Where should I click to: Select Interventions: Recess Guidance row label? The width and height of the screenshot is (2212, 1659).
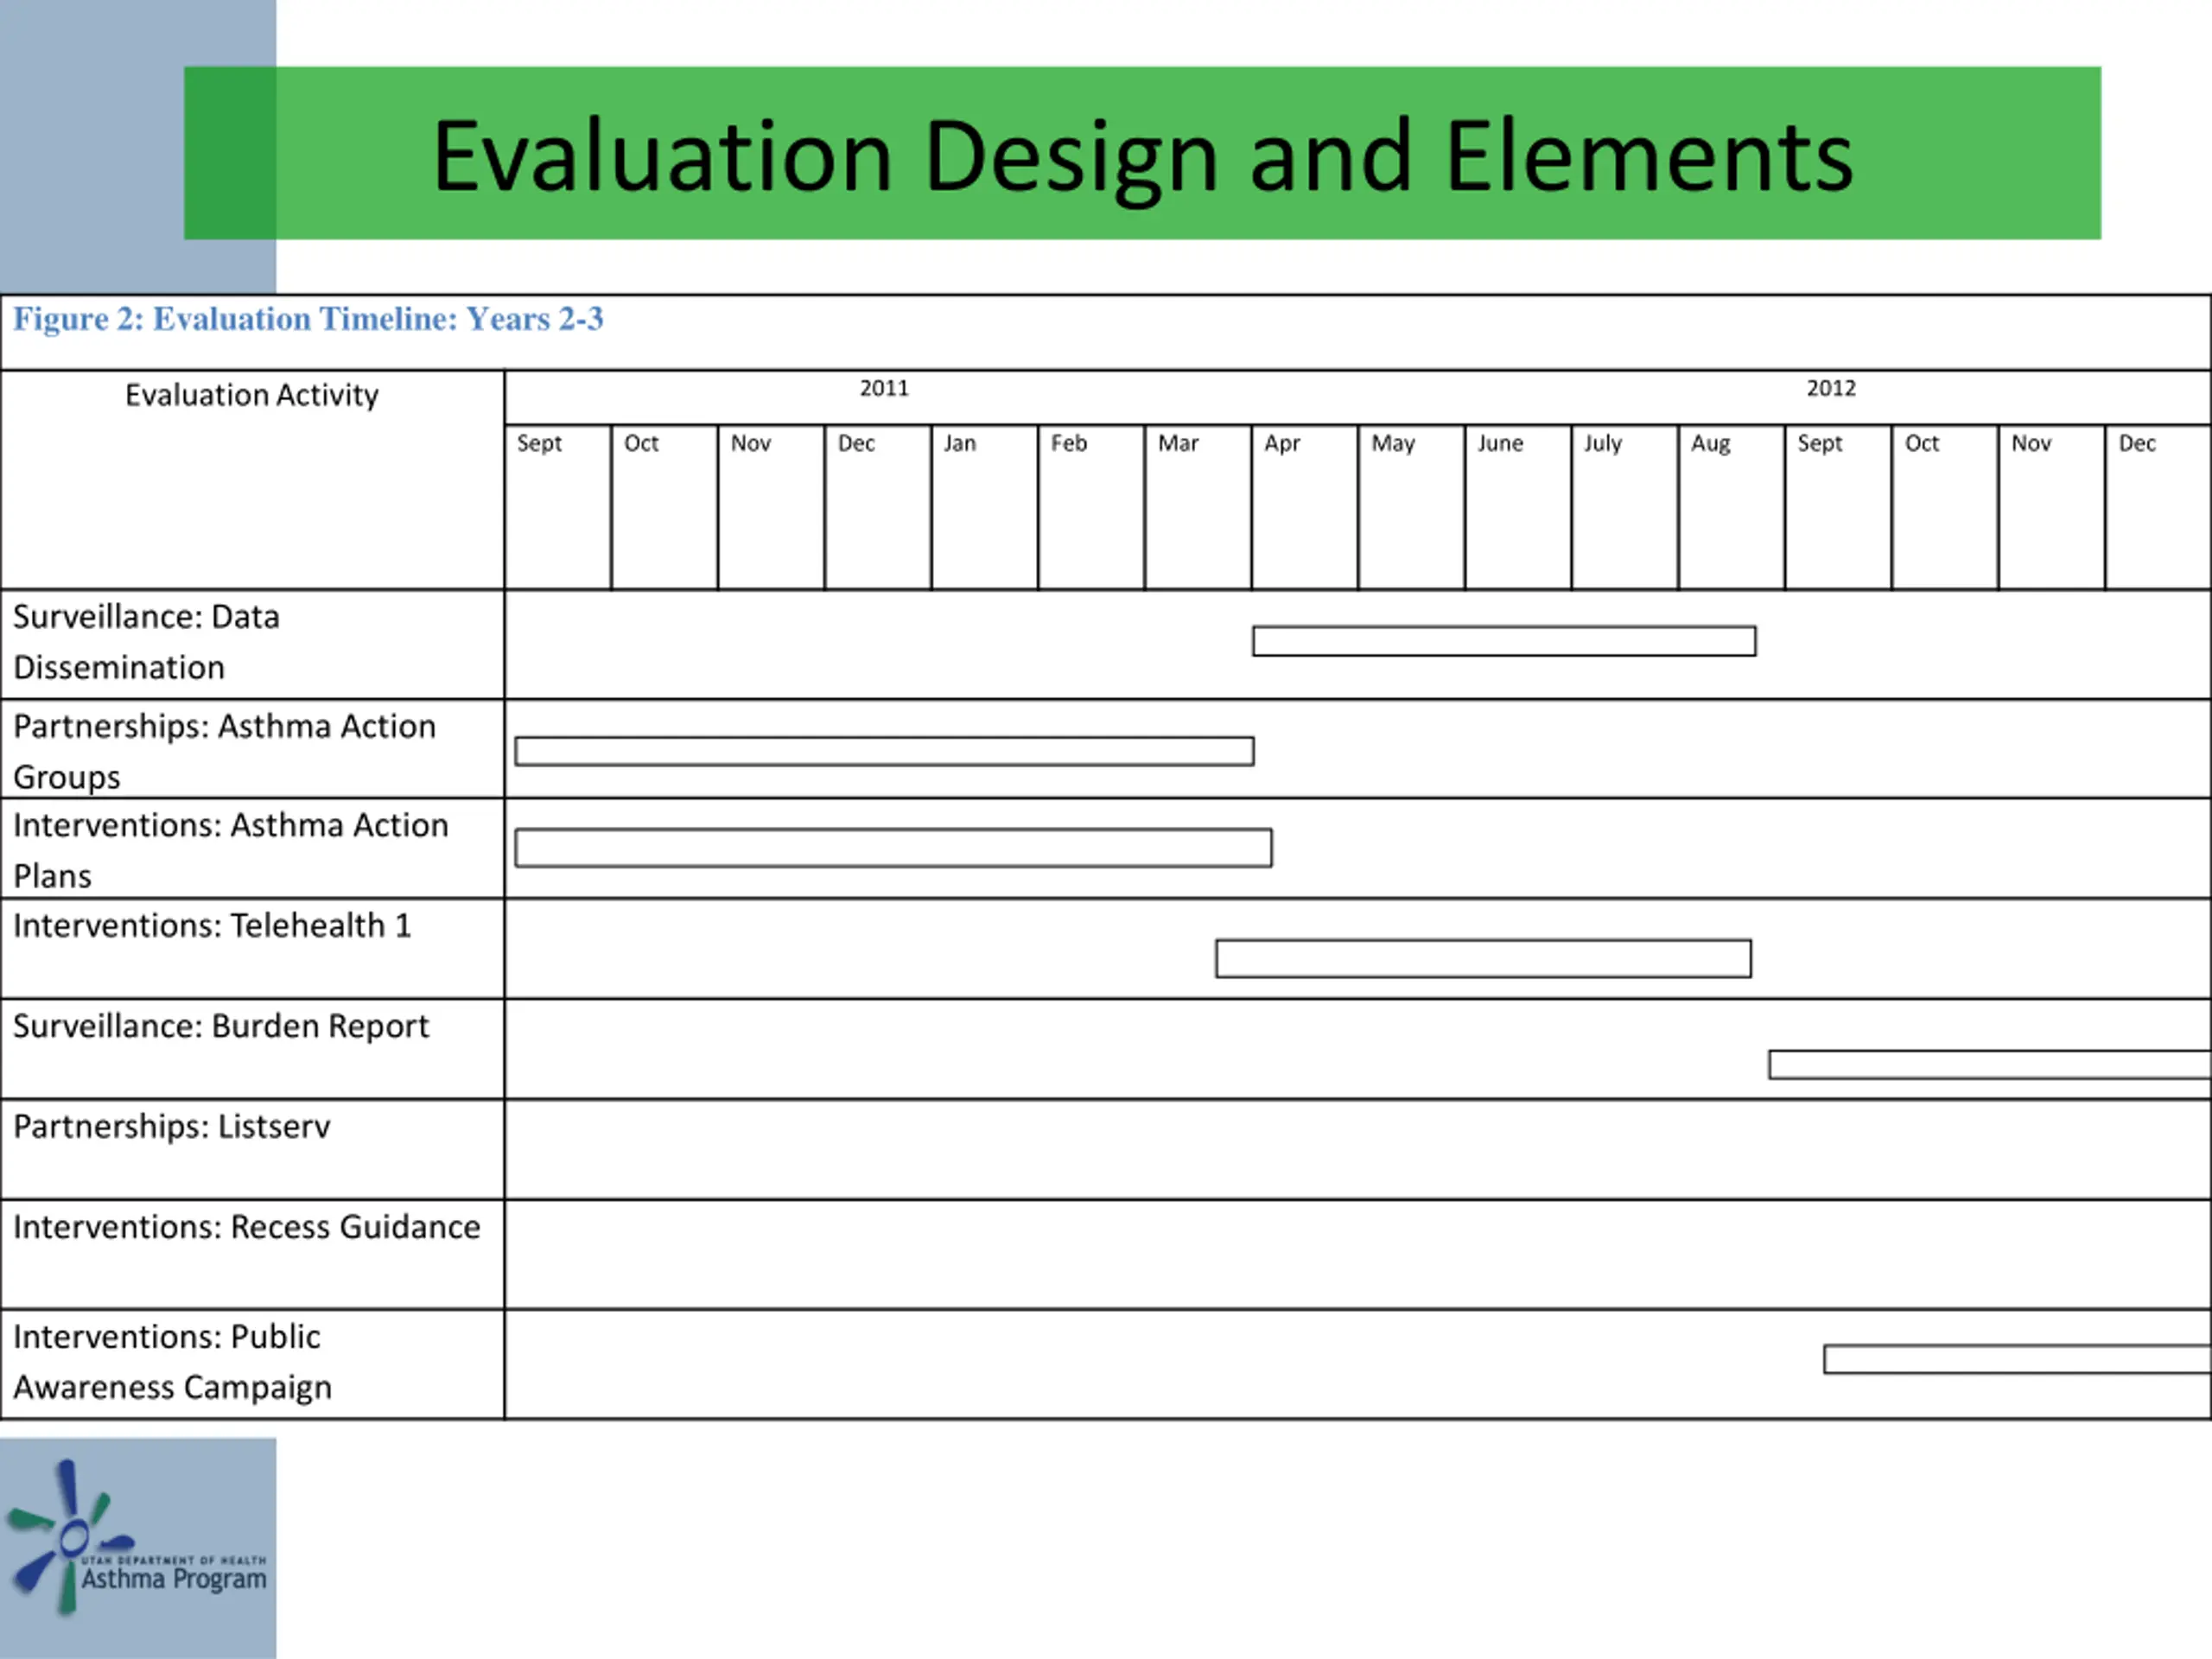click(x=246, y=1227)
